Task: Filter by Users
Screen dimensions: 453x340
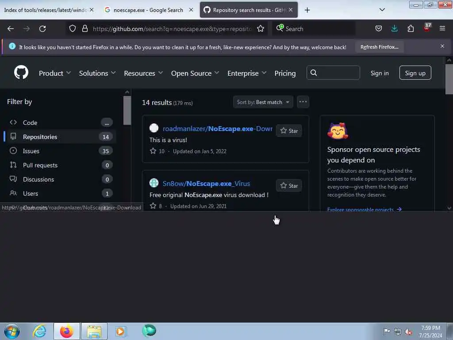Action: [60, 193]
